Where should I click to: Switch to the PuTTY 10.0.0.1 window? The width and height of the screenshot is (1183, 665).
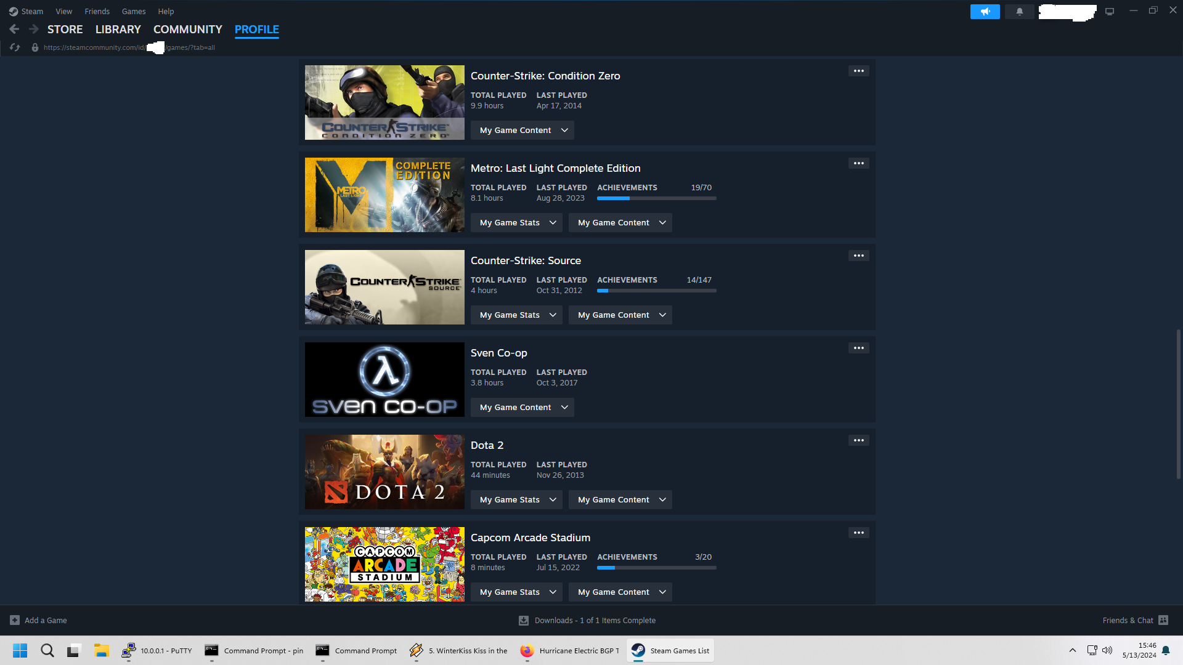point(157,650)
